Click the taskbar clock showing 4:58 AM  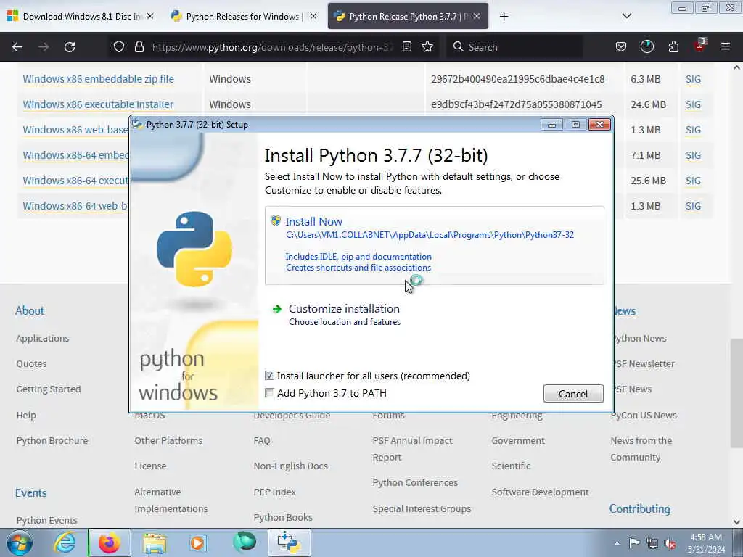706,543
